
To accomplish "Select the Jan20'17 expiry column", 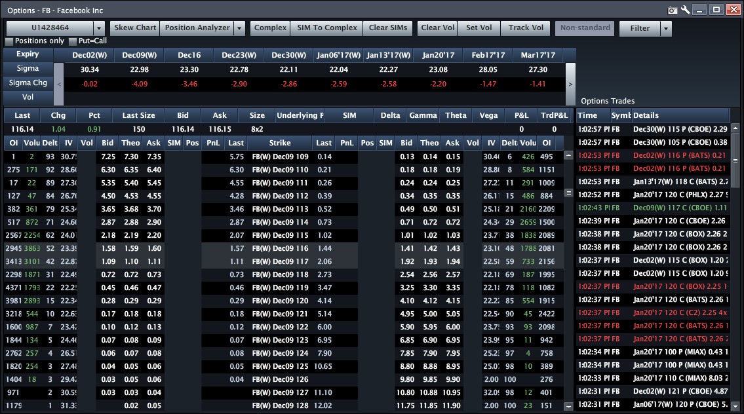I will tap(439, 54).
